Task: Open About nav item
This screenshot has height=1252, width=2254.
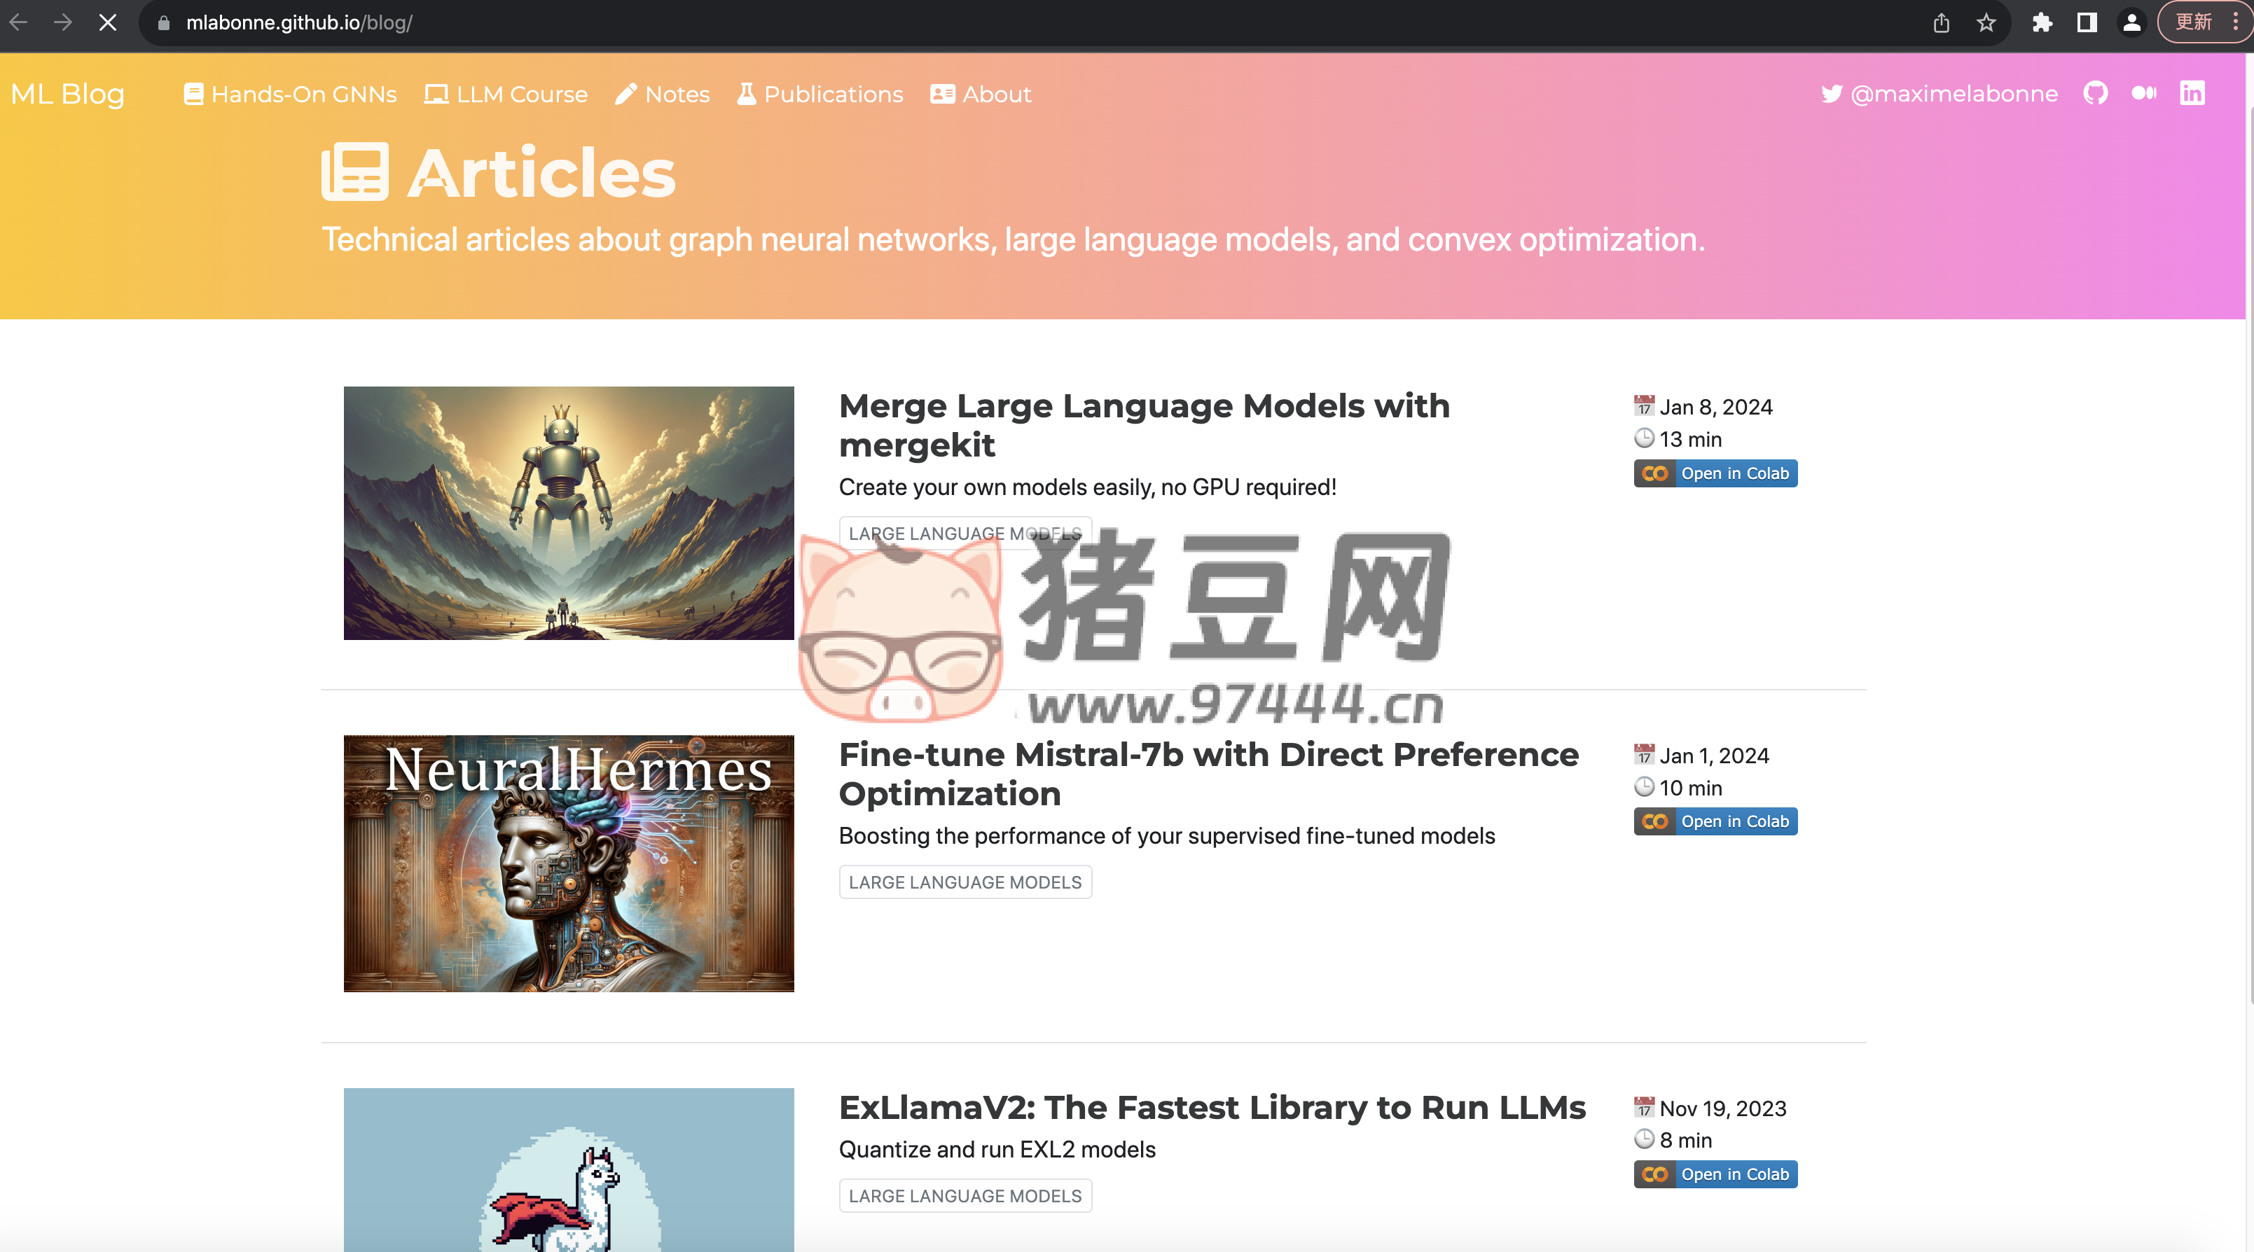Action: pyautogui.click(x=980, y=94)
